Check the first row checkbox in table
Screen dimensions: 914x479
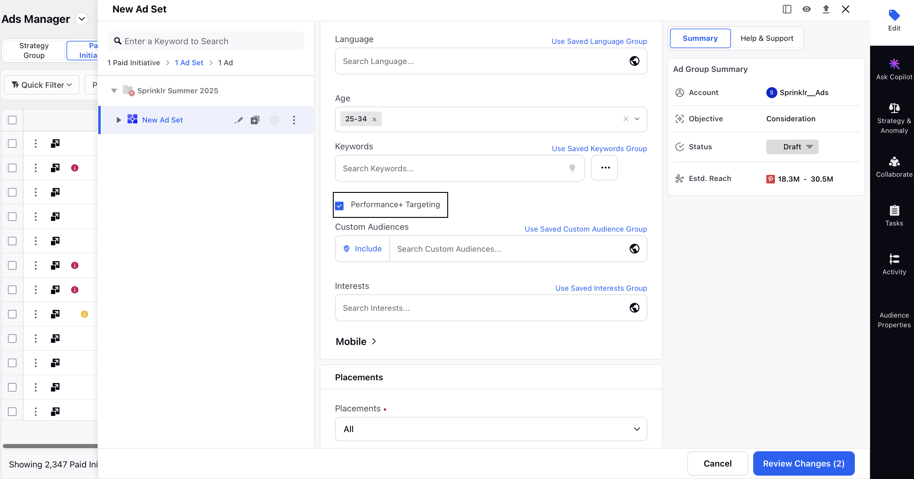(x=12, y=144)
